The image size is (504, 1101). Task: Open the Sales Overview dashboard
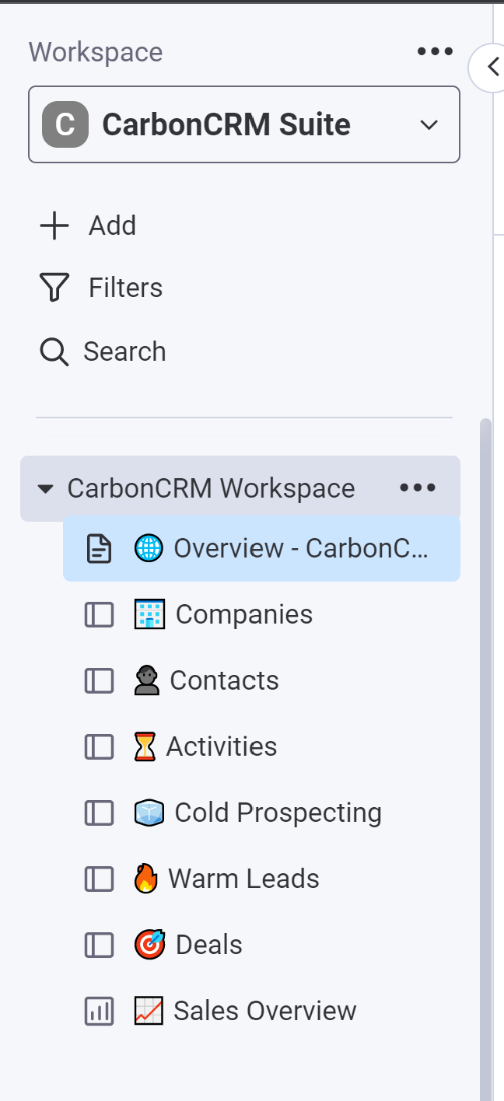pos(264,1012)
